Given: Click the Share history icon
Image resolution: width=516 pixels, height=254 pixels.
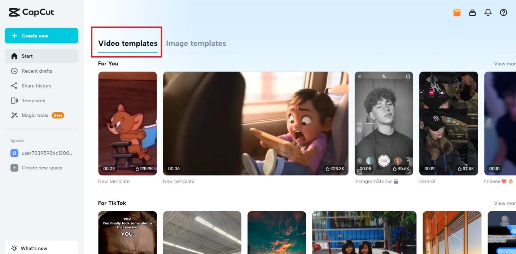Looking at the screenshot, I should (14, 86).
